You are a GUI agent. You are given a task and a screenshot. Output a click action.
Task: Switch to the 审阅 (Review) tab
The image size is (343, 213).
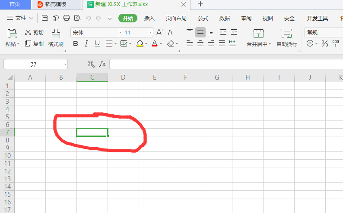point(246,19)
